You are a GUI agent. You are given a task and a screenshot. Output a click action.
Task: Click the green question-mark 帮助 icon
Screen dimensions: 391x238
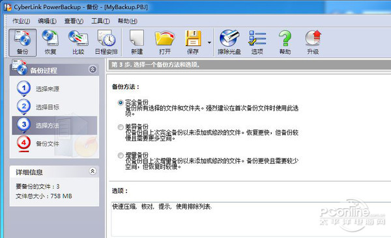click(285, 42)
